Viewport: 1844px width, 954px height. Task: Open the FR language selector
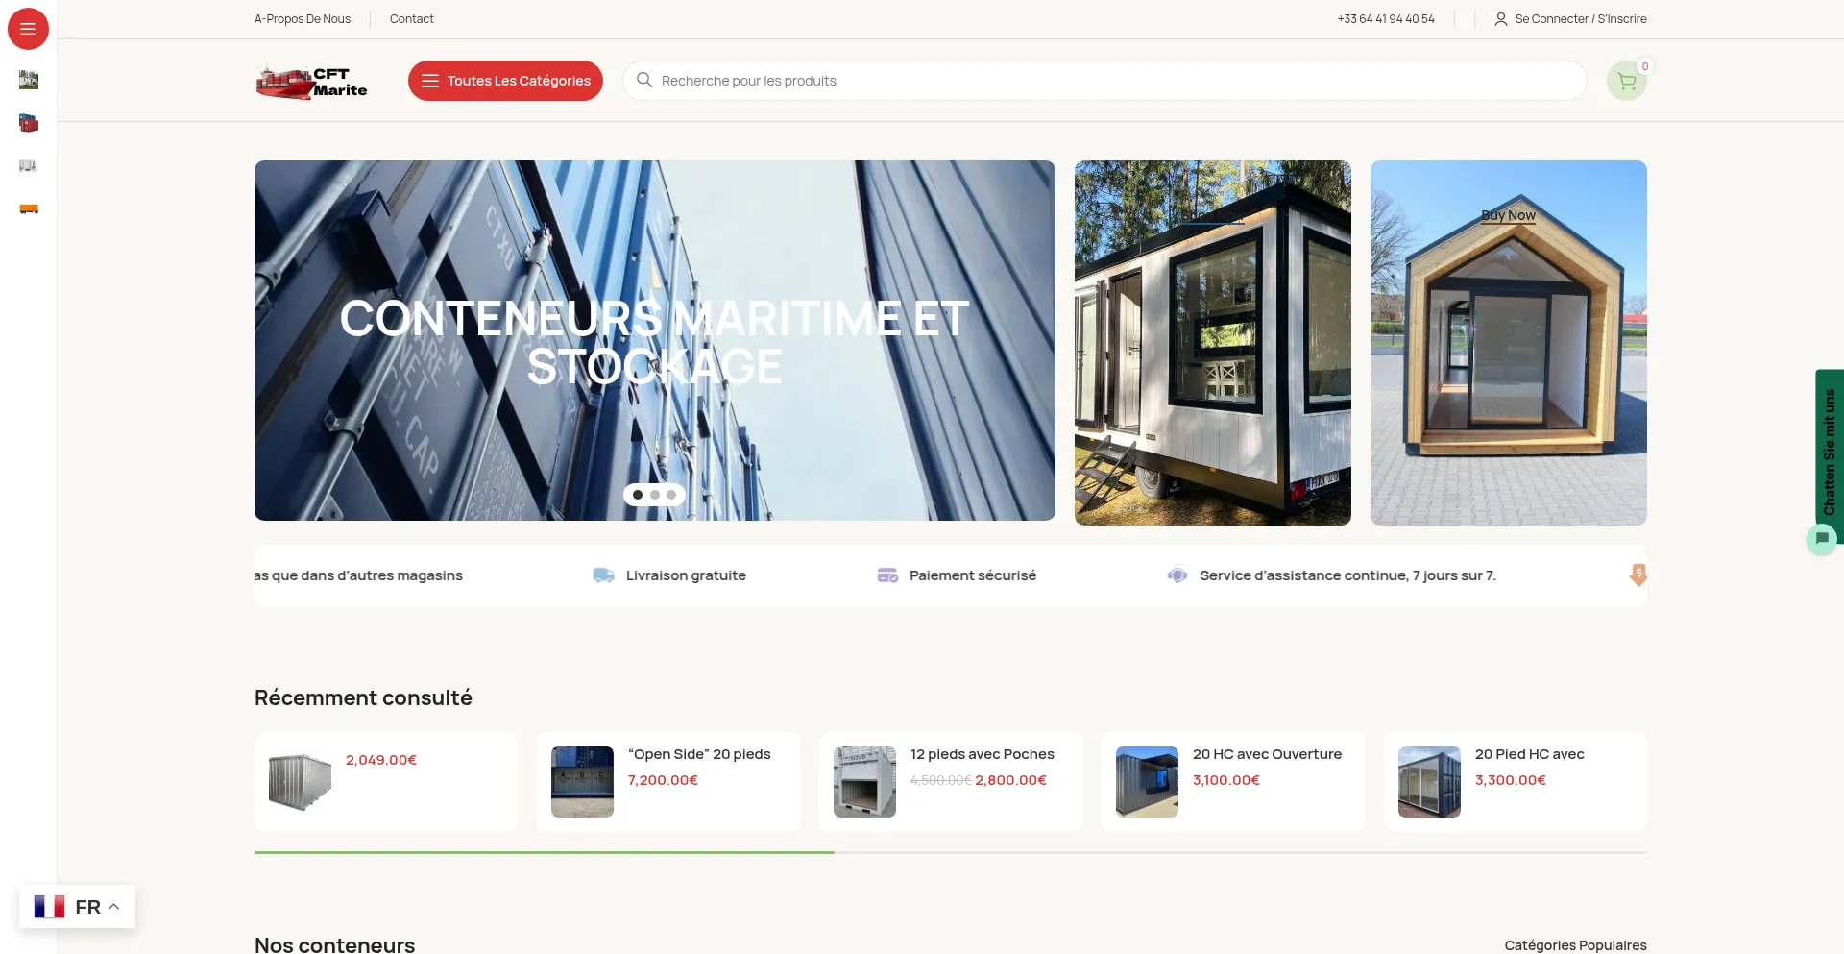point(77,907)
